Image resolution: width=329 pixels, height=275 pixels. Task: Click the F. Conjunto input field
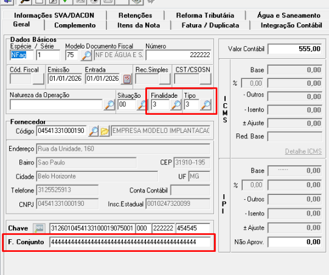tap(130, 242)
